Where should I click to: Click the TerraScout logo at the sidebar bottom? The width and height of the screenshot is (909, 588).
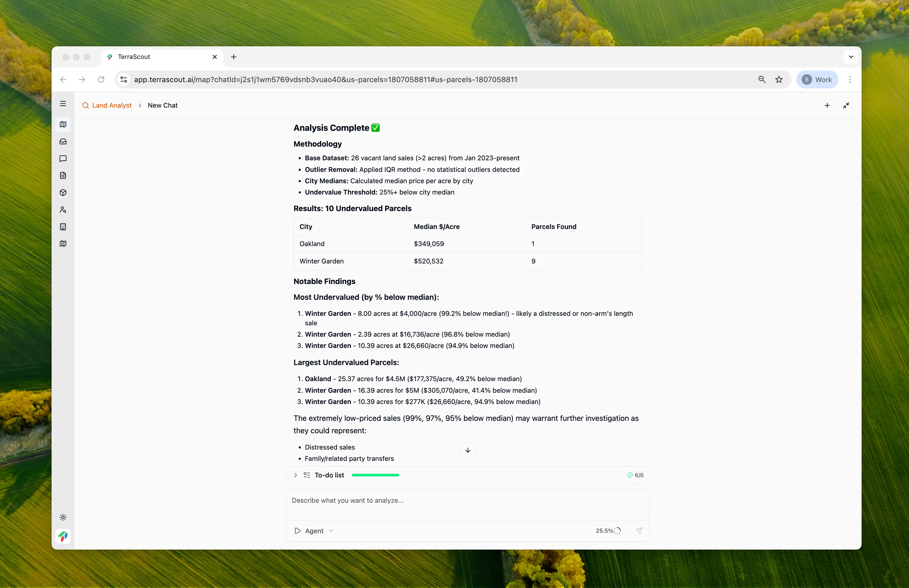point(63,536)
